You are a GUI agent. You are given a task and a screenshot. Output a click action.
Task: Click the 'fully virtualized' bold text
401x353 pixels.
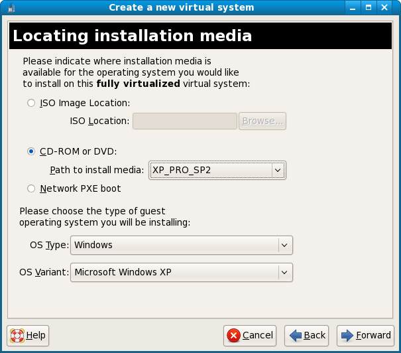click(138, 84)
